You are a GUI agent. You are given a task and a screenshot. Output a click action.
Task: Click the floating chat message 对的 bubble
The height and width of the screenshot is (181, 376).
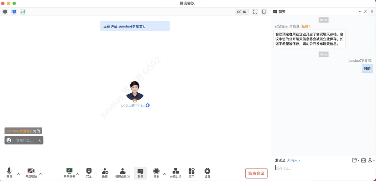pos(23,131)
